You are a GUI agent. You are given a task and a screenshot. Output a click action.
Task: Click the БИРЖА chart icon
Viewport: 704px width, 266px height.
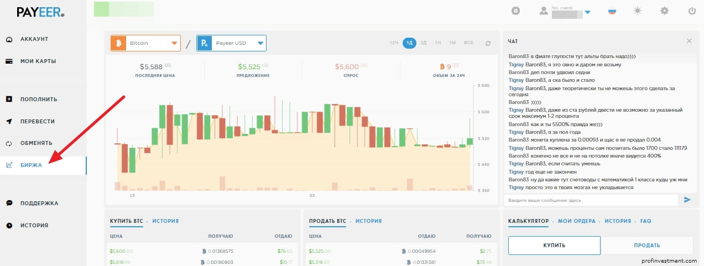pos(9,165)
